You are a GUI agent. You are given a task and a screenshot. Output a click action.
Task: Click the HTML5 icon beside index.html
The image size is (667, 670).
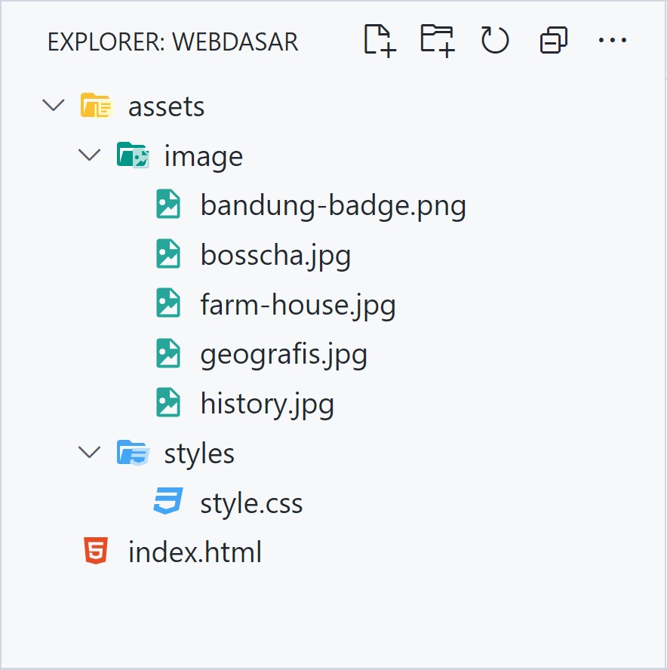tap(96, 552)
